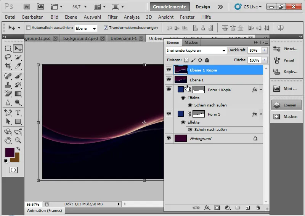Select the Horizontal Type tool
This screenshot has height=216, width=305.
click(x=18, y=112)
